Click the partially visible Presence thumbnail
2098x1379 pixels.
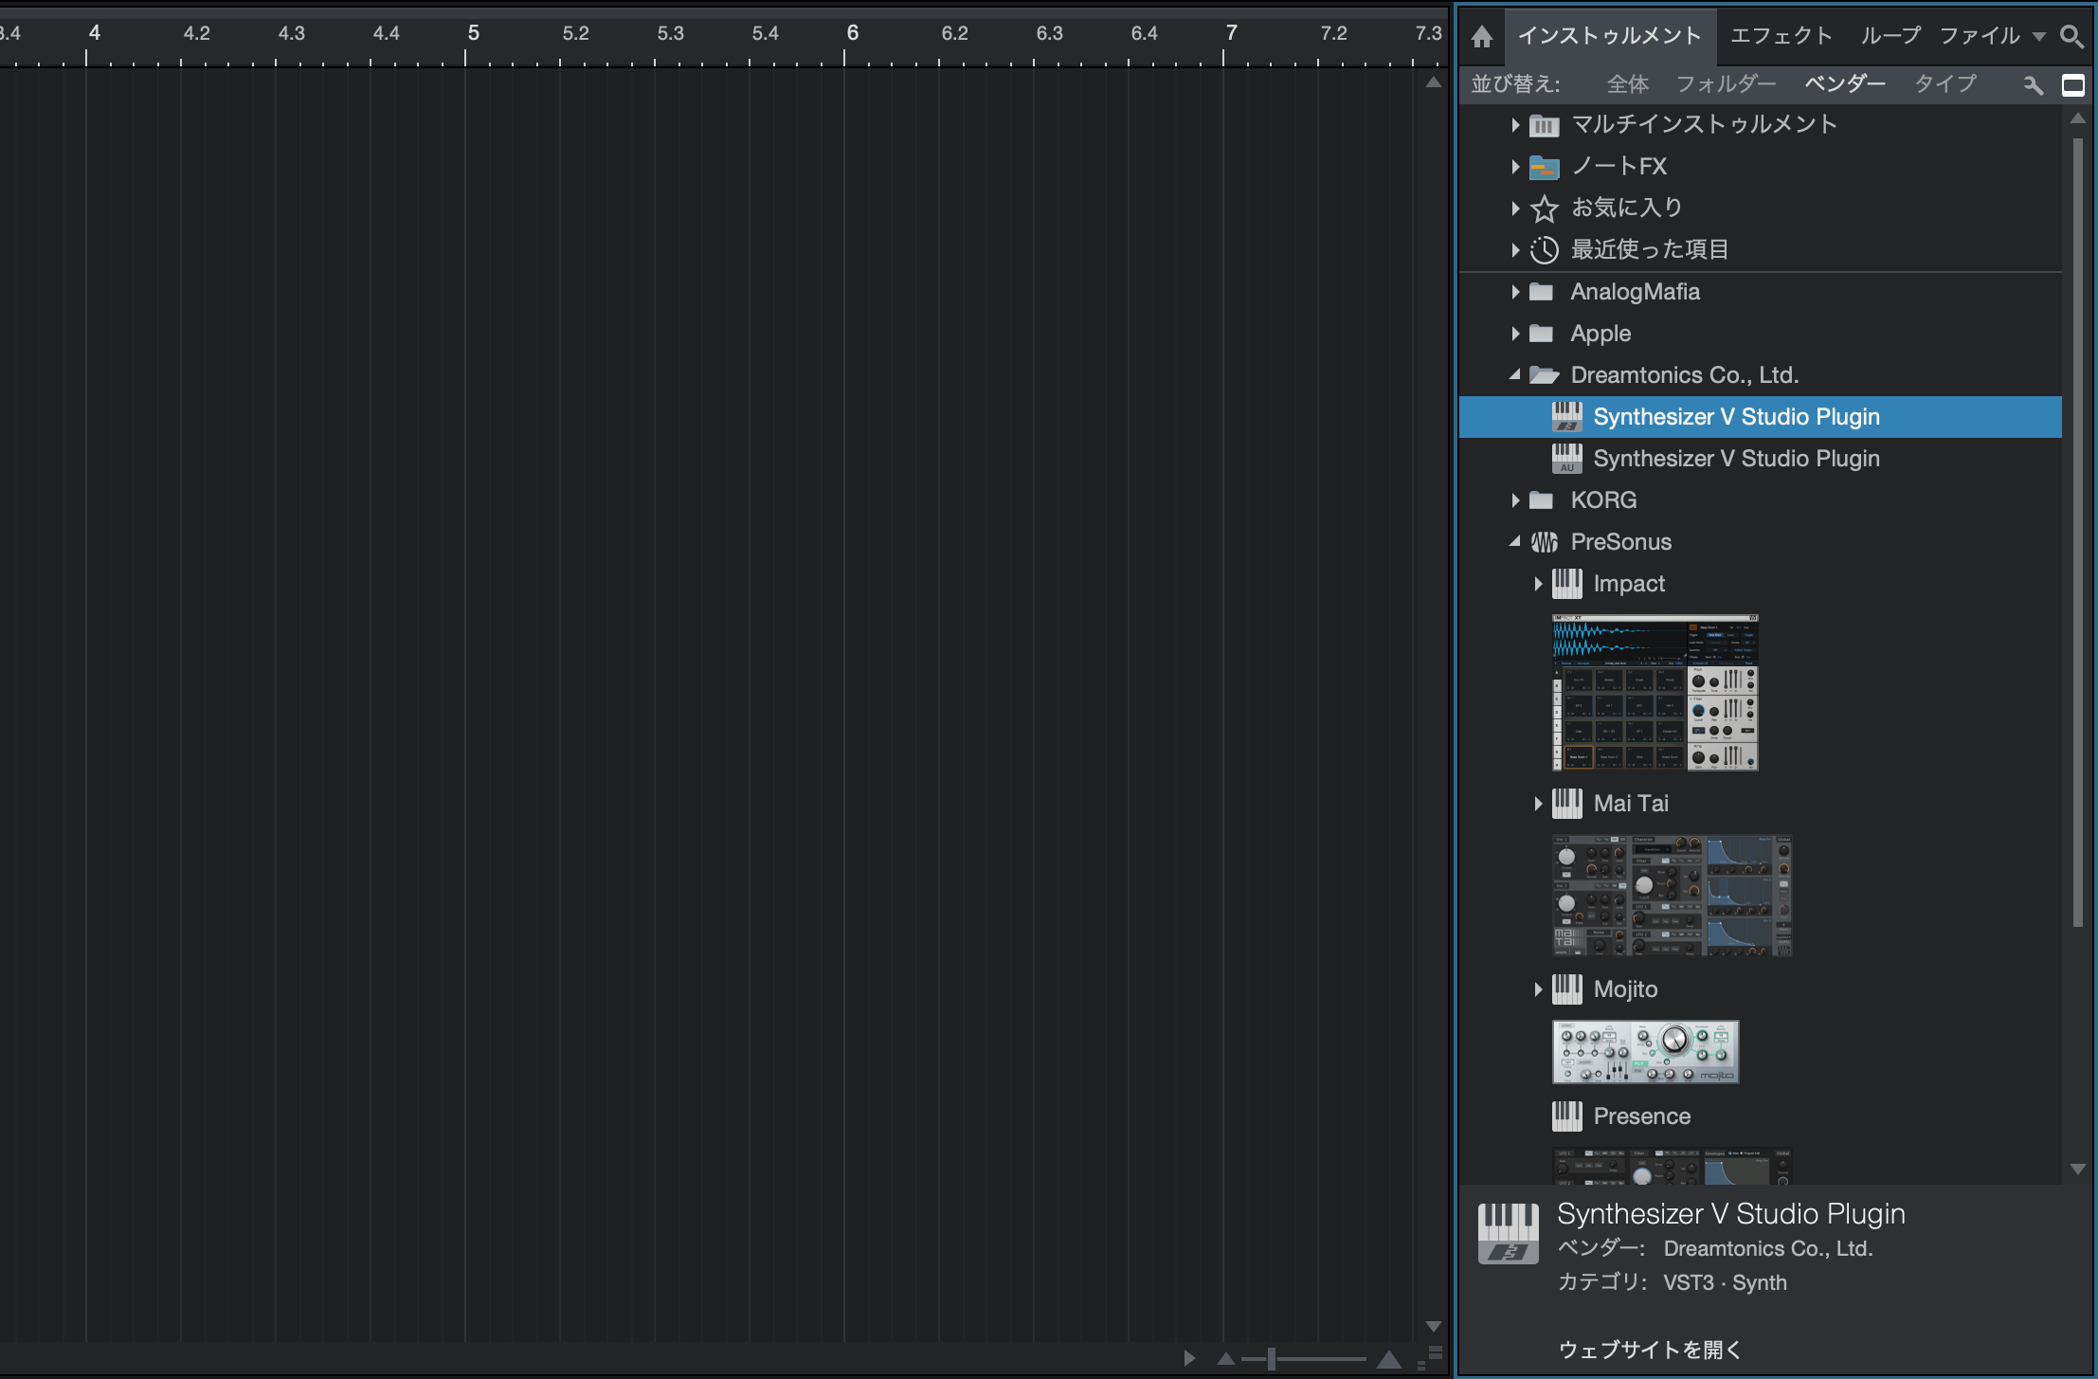click(1673, 1167)
